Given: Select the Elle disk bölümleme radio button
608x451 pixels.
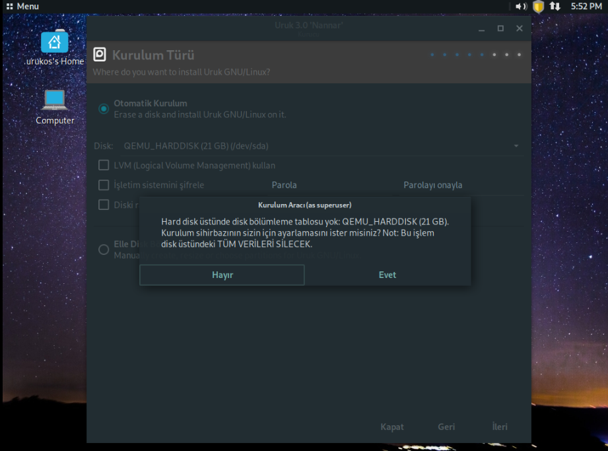Looking at the screenshot, I should [104, 250].
